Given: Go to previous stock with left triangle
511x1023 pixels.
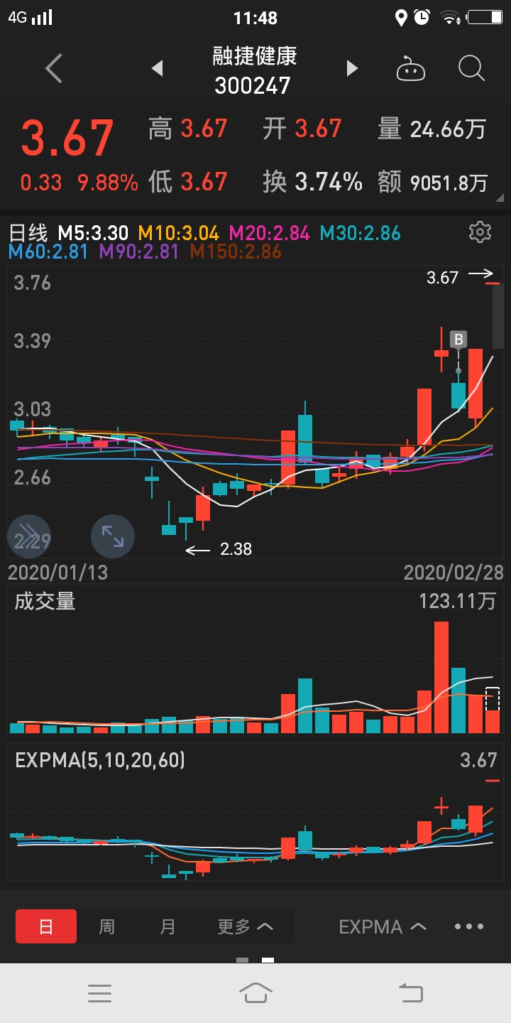Looking at the screenshot, I should pos(158,69).
